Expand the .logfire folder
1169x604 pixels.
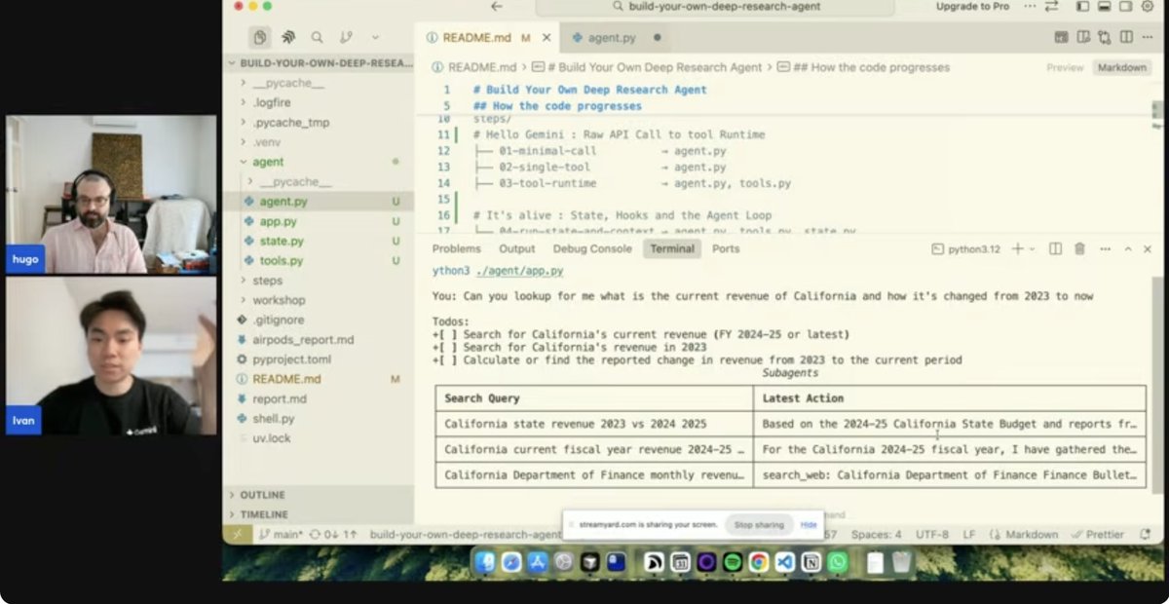coord(271,102)
